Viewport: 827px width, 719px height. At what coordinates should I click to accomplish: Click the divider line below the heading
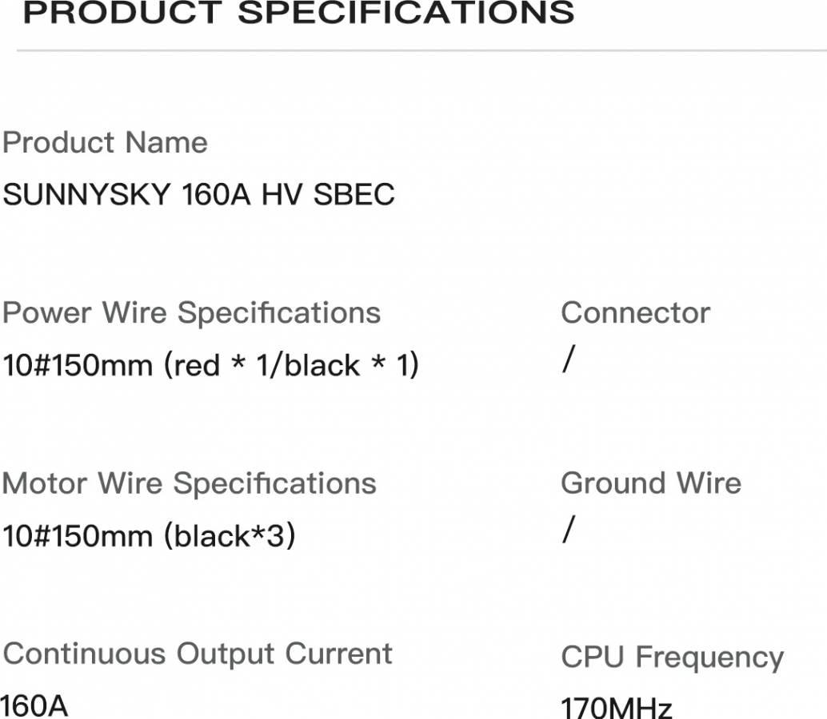(x=421, y=50)
